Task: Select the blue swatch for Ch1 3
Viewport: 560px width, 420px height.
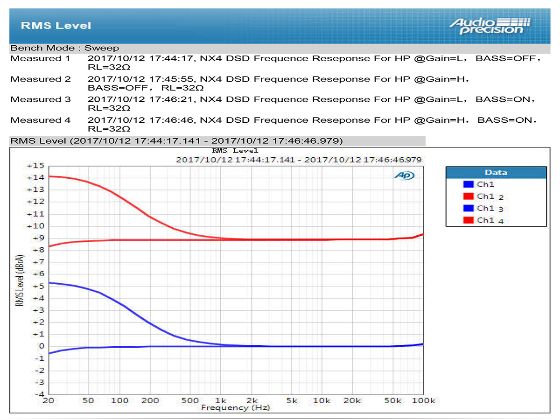Action: [x=469, y=208]
